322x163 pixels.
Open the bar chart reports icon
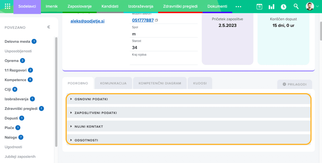(x=271, y=7)
